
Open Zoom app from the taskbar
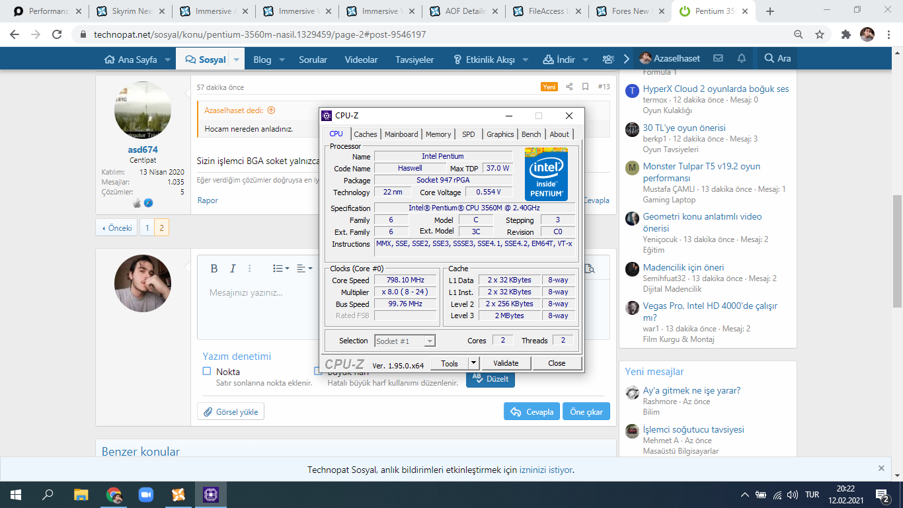pos(145,494)
